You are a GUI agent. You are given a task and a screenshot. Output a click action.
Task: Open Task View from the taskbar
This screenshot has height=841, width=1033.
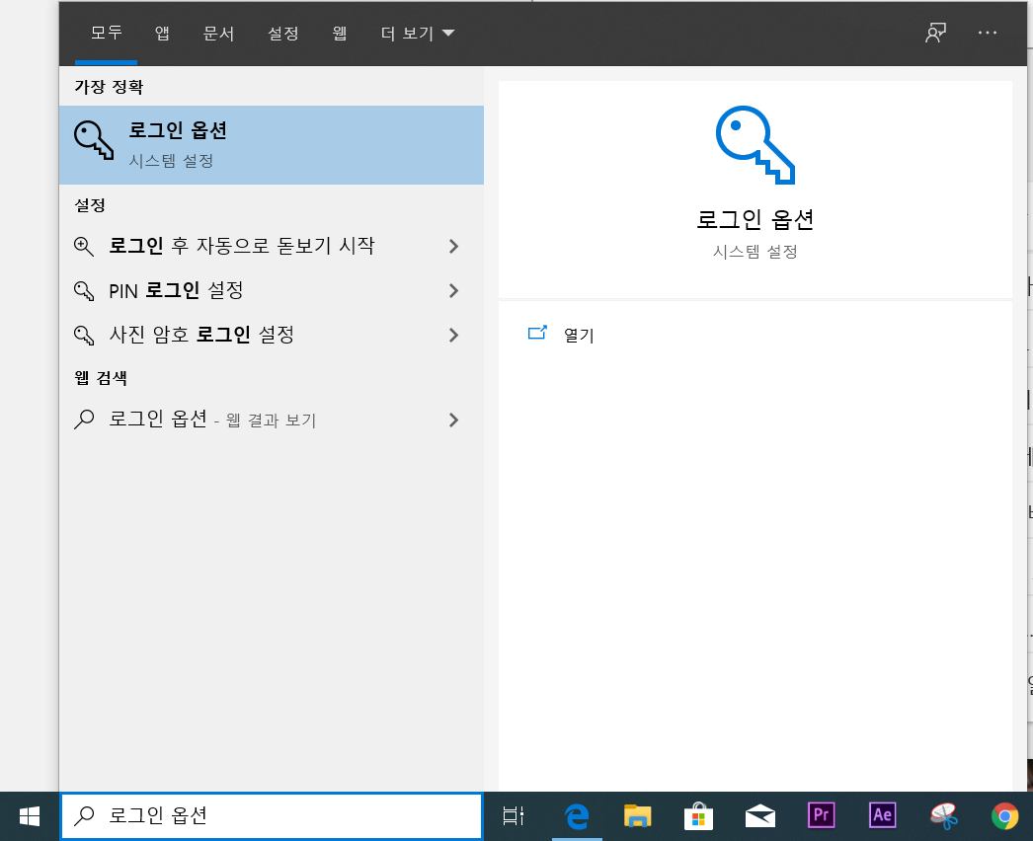click(514, 816)
